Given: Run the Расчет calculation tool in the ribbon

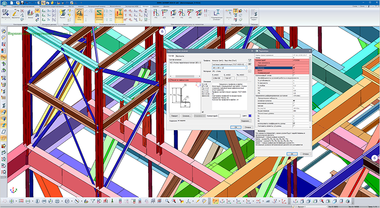Looking at the screenshot, I should [x=63, y=14].
